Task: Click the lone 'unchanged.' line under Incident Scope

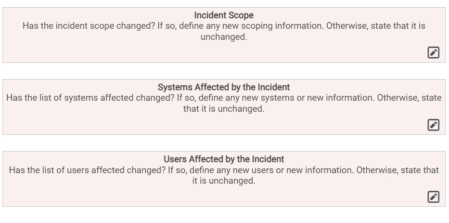Action: pyautogui.click(x=224, y=37)
